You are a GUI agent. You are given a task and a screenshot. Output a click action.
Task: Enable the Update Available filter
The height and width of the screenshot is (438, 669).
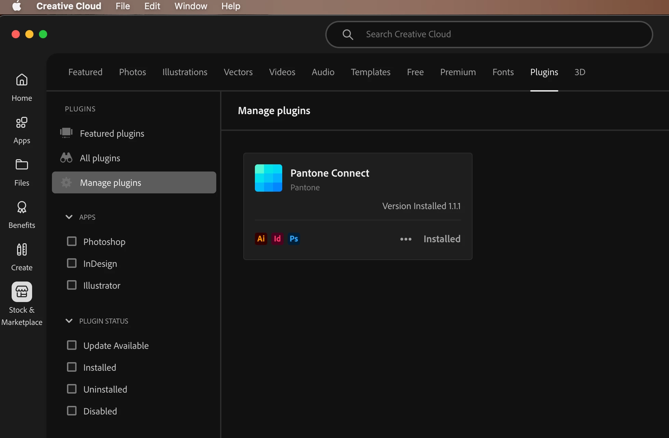(72, 345)
